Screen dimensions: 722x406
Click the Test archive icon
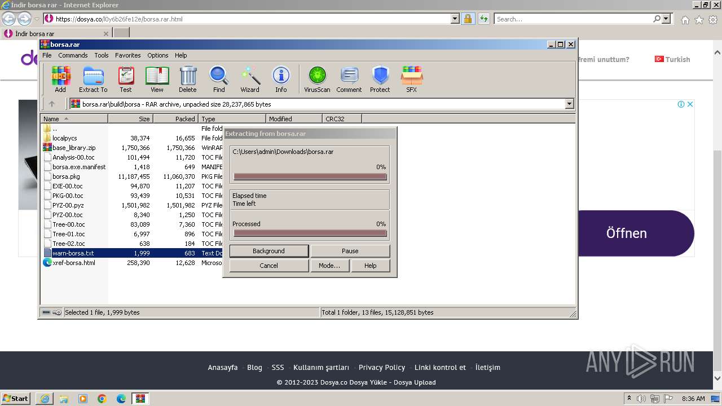126,80
